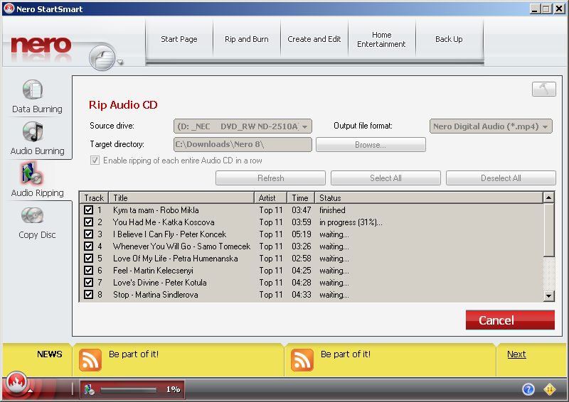This screenshot has height=402, width=569.
Task: Select the Audio Ripping sidebar icon
Action: 32,173
